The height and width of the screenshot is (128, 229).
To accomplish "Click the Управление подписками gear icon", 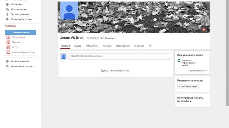I will 7,66.
